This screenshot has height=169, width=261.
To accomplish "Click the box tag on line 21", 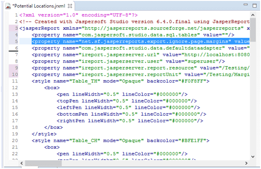I will coord(52,147).
